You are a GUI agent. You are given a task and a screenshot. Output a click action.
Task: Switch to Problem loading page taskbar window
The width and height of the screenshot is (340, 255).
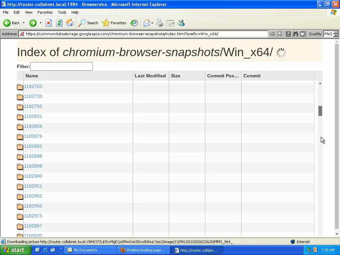(143, 250)
